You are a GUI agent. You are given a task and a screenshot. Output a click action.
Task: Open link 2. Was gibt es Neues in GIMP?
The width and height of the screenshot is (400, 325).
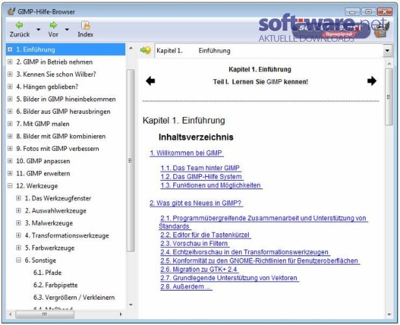tap(195, 203)
